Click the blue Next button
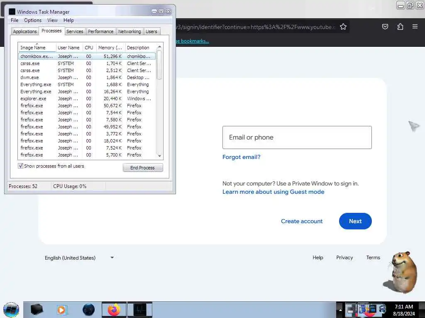The width and height of the screenshot is (425, 318). pyautogui.click(x=355, y=221)
